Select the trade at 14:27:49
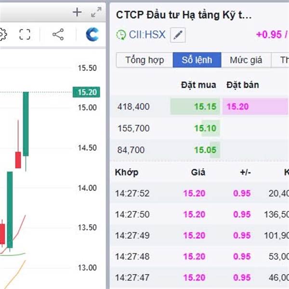Image resolution: width=289 pixels, height=289 pixels. (199, 236)
